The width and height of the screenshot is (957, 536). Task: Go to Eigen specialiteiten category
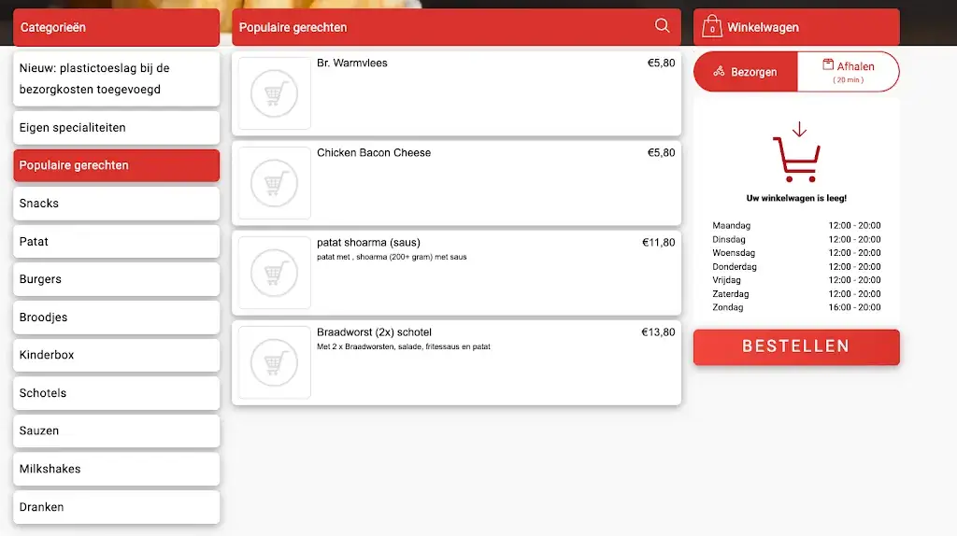(116, 128)
